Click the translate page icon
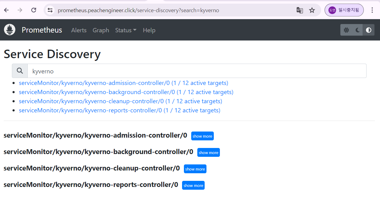The height and width of the screenshot is (204, 380). pos(300,10)
